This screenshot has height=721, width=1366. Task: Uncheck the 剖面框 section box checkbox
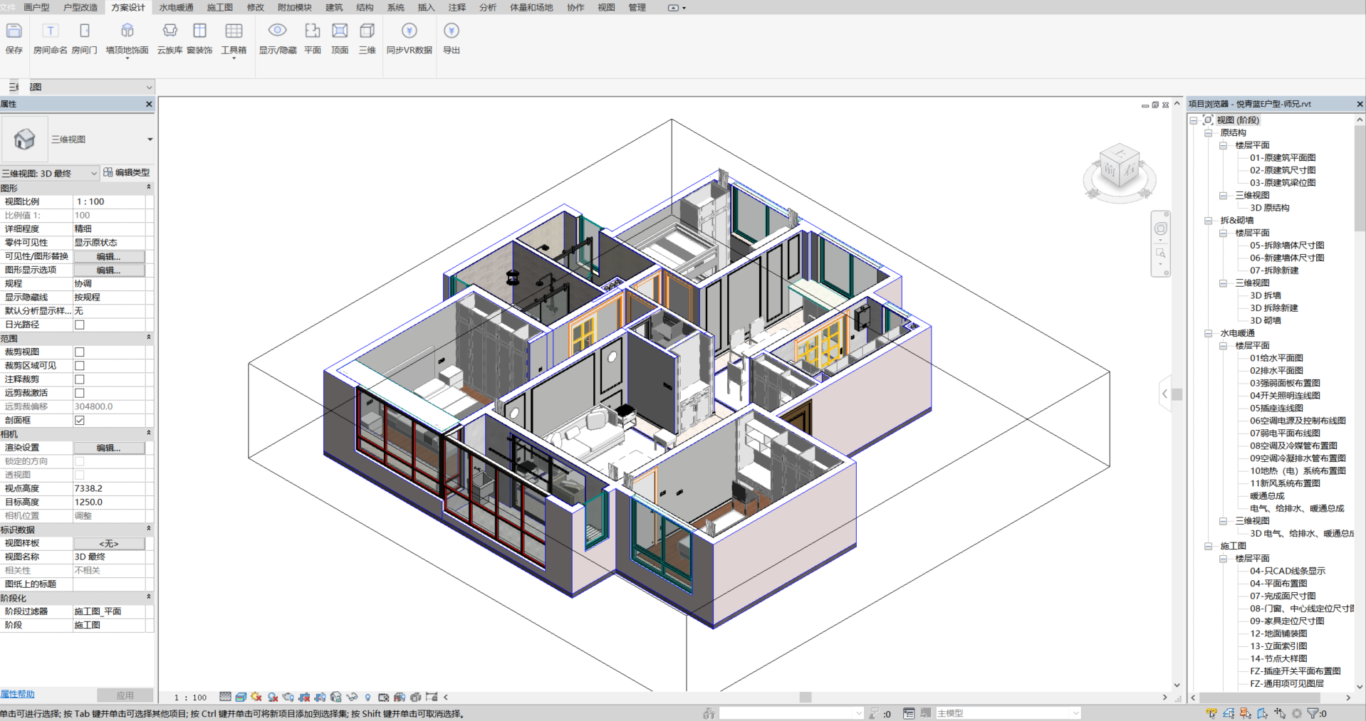click(80, 421)
